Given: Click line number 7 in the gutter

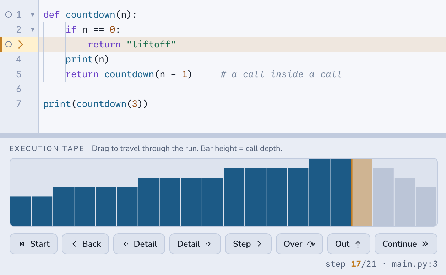Looking at the screenshot, I should (x=19, y=104).
